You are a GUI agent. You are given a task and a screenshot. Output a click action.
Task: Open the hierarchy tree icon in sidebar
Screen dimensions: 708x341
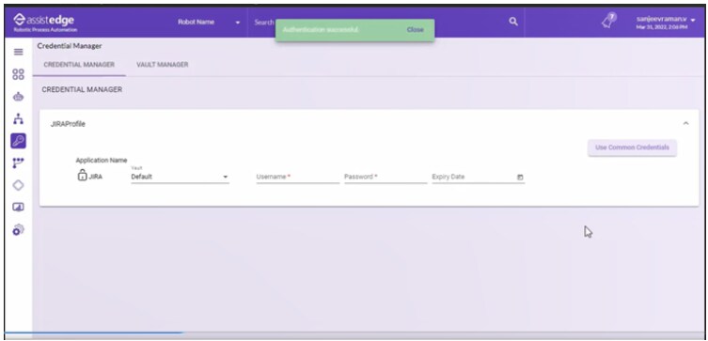tap(18, 118)
